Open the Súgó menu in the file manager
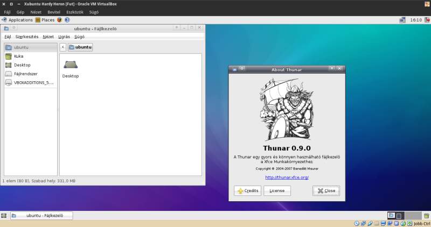Image resolution: width=431 pixels, height=227 pixels. point(79,37)
